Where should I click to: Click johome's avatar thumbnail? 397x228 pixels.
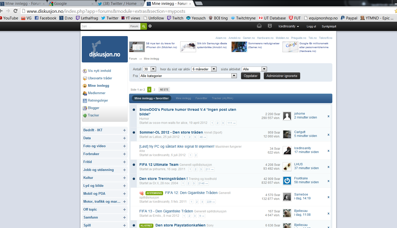click(x=287, y=116)
